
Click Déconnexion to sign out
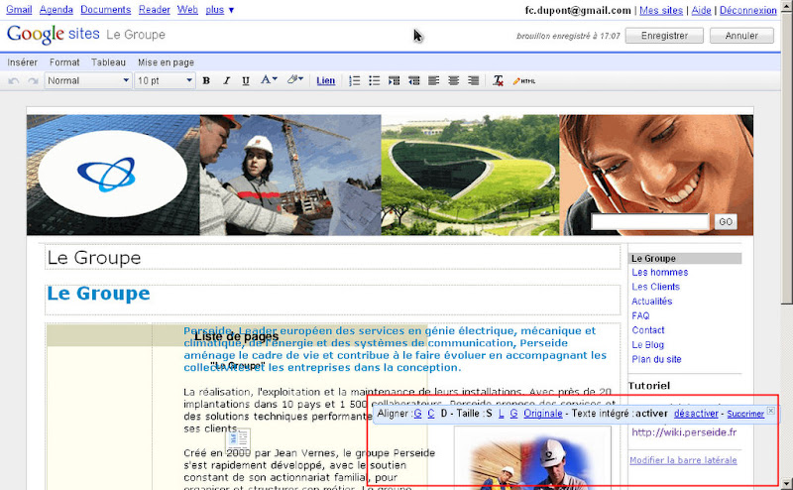tap(748, 10)
